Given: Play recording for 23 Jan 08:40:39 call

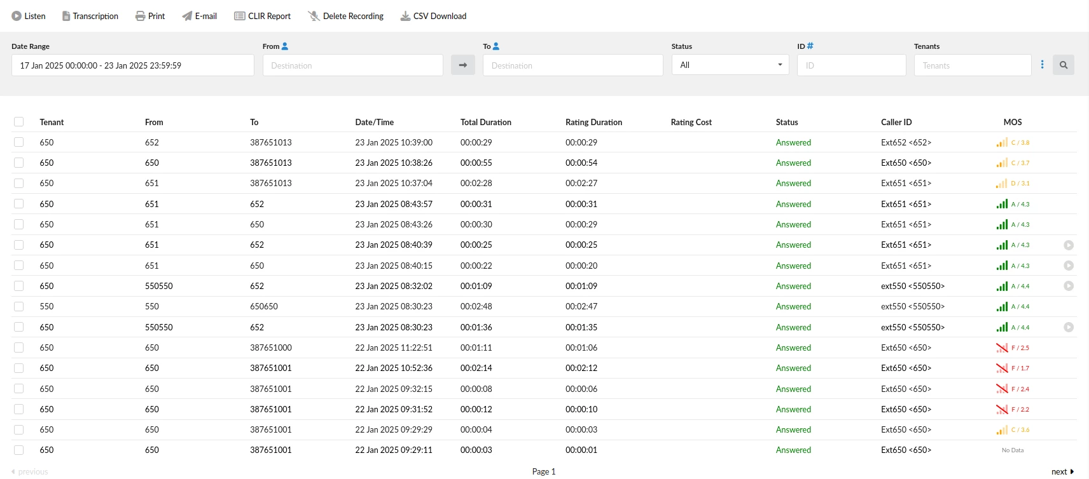Looking at the screenshot, I should point(1069,245).
